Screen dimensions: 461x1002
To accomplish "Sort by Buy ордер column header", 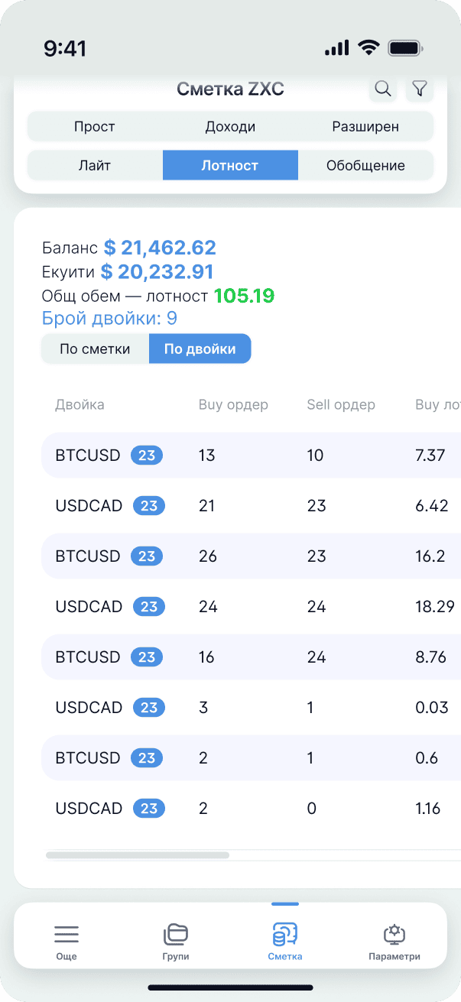I will point(233,404).
